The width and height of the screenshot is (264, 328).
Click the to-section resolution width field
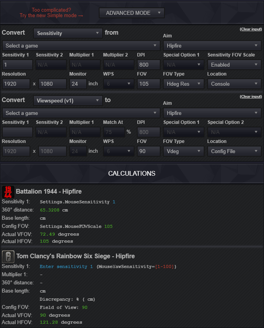pos(16,151)
